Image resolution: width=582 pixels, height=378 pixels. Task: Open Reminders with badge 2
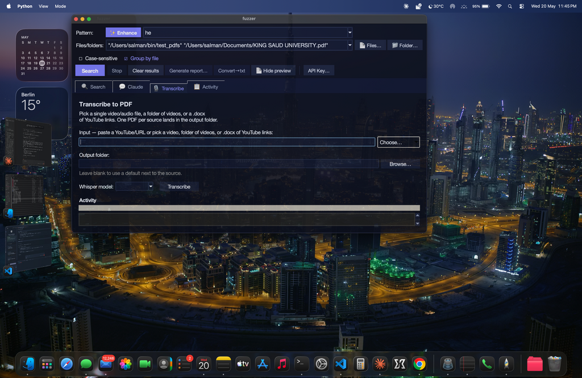184,364
